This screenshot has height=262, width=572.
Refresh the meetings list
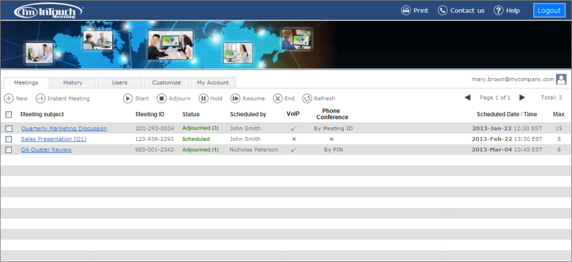pos(307,98)
